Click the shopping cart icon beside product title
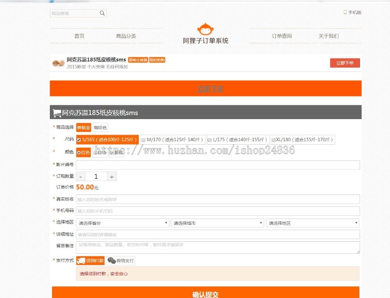The height and width of the screenshot is (298, 390). (x=57, y=112)
